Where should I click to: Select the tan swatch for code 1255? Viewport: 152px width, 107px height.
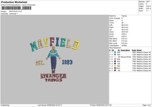coord(115,59)
